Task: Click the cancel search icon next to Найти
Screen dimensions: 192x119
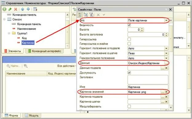Action: [26, 66]
